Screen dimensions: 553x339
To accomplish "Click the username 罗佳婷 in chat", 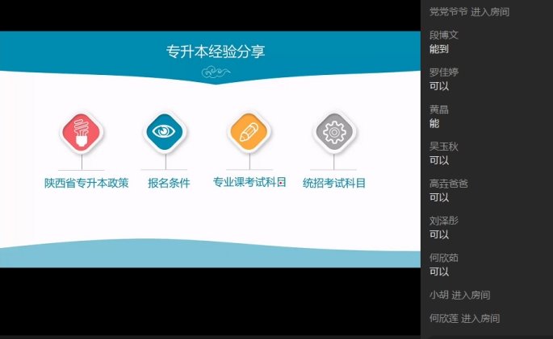I will tap(444, 72).
